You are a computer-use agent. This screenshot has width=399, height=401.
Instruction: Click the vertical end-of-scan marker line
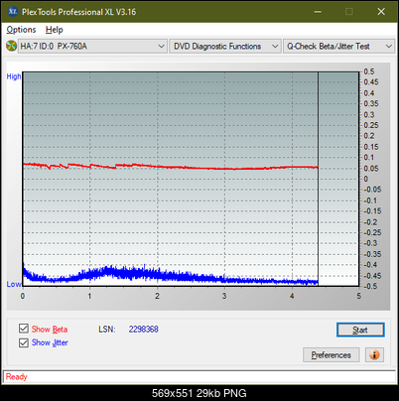pyautogui.click(x=318, y=179)
